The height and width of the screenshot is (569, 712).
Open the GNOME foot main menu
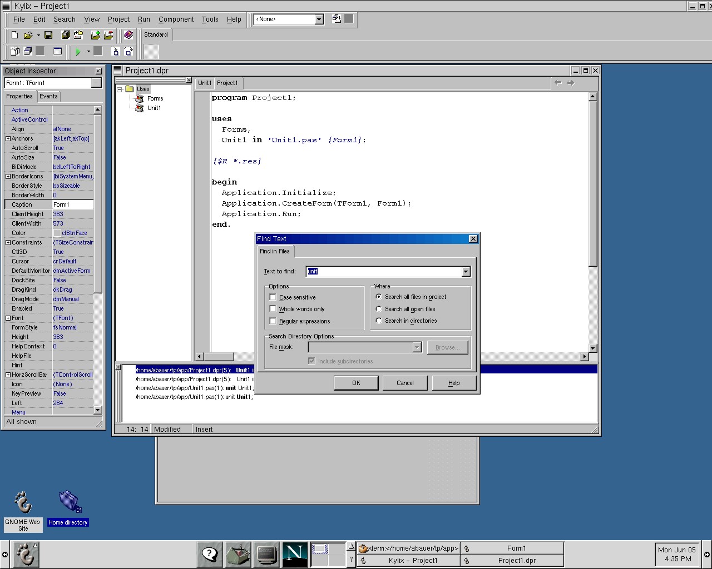25,555
